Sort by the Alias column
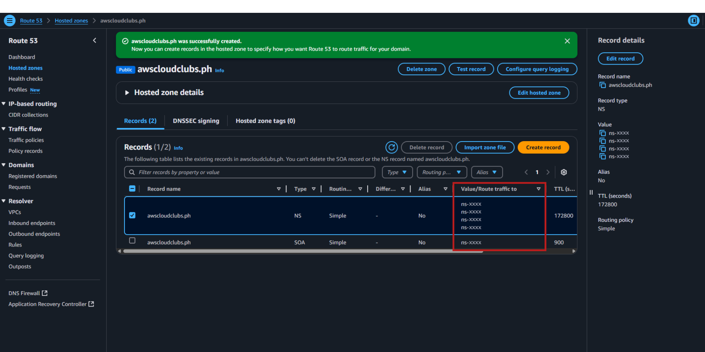This screenshot has width=705, height=352. tap(445, 189)
